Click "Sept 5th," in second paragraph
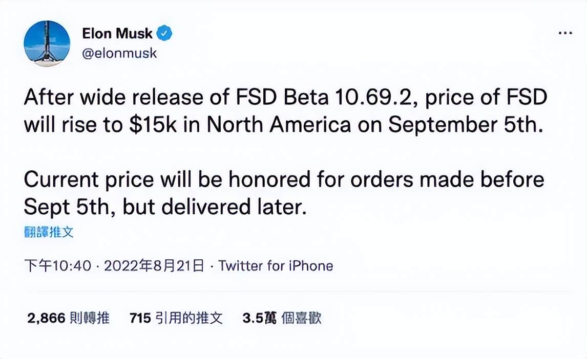The height and width of the screenshot is (359, 587). click(70, 207)
